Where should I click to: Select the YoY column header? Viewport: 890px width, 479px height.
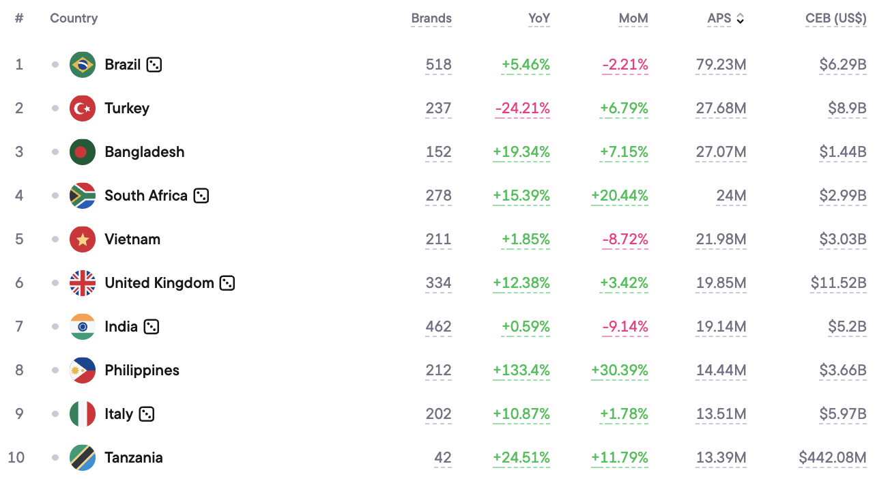(539, 18)
